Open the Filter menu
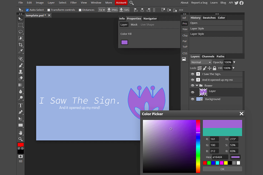263x175 pixels. [73, 3]
